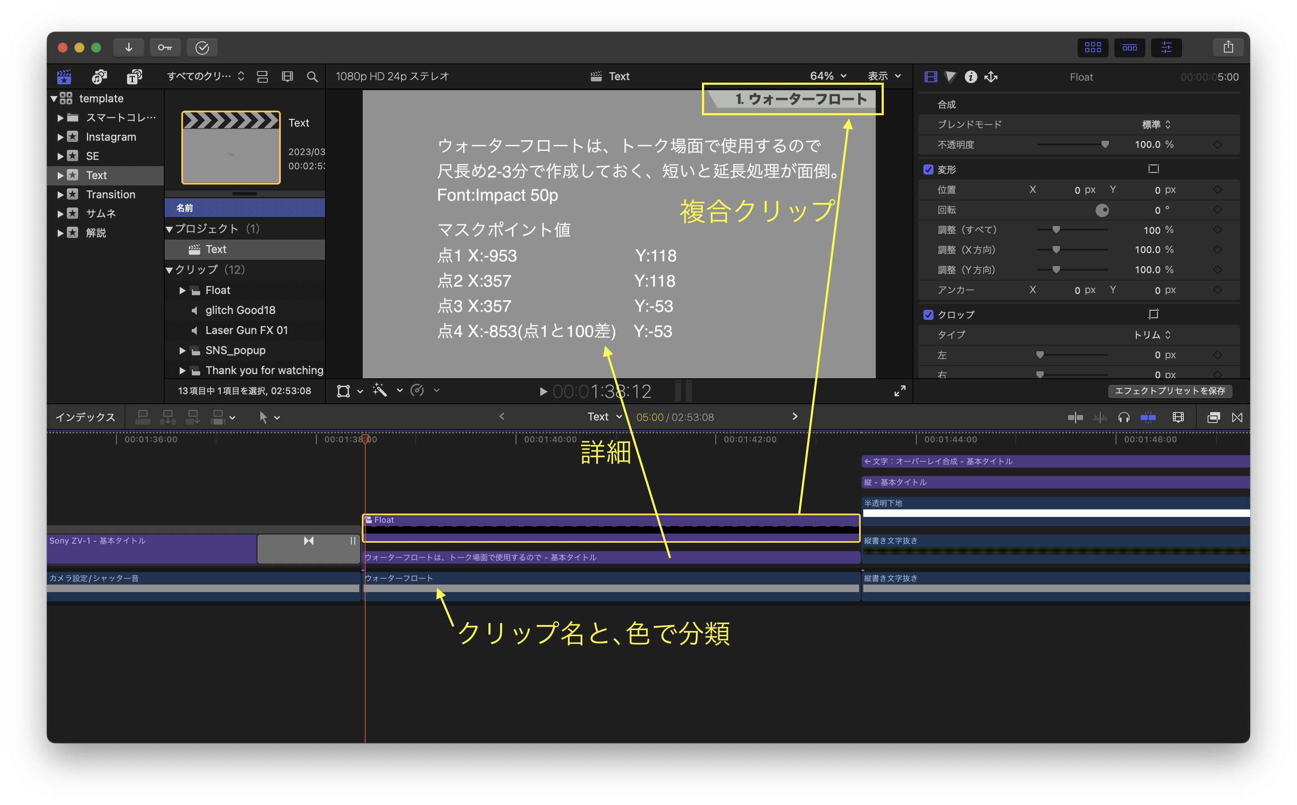Screen dimensions: 1297x805
Task: Click エフェクトプリセットを保存 button
Action: click(1170, 391)
